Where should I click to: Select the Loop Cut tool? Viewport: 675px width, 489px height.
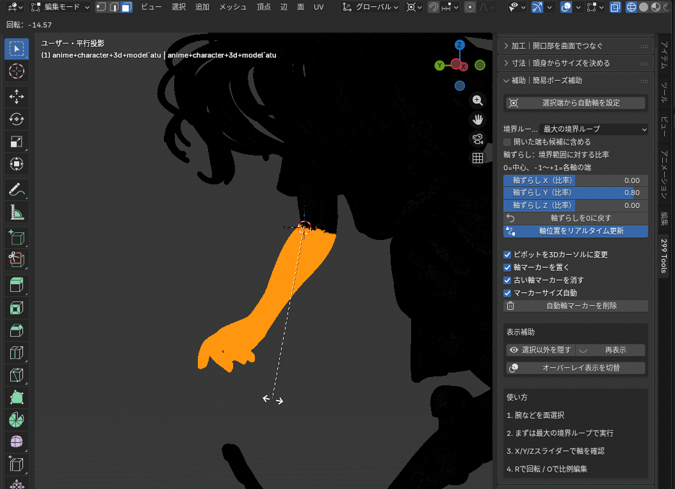[x=17, y=353]
